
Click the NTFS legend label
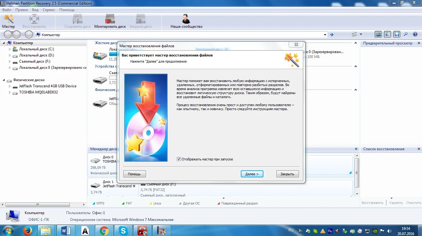pos(100,203)
